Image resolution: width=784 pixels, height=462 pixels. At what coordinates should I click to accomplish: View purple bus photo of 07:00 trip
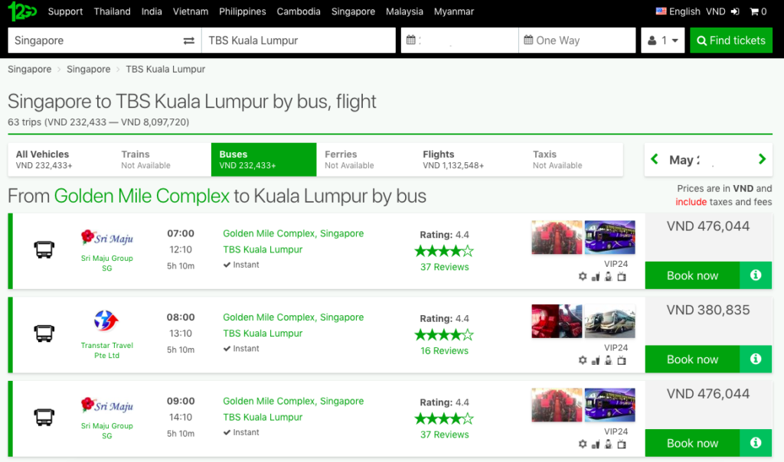coord(609,237)
